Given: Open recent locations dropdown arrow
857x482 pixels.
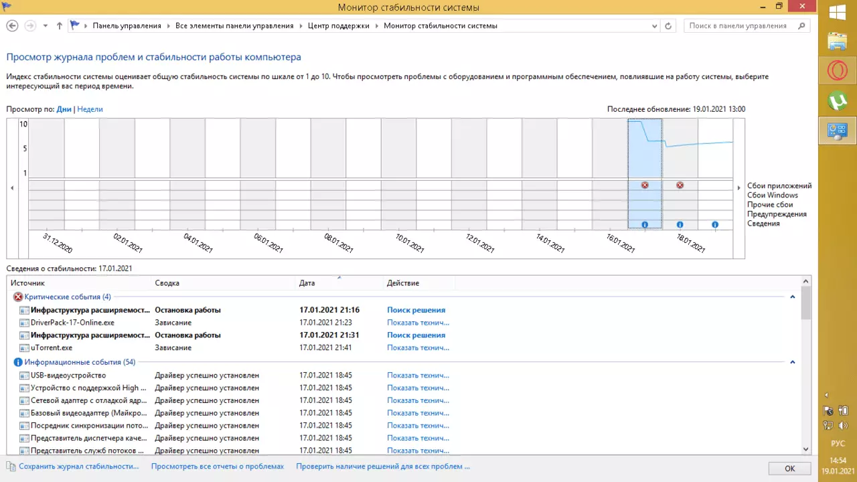Looking at the screenshot, I should click(x=46, y=26).
